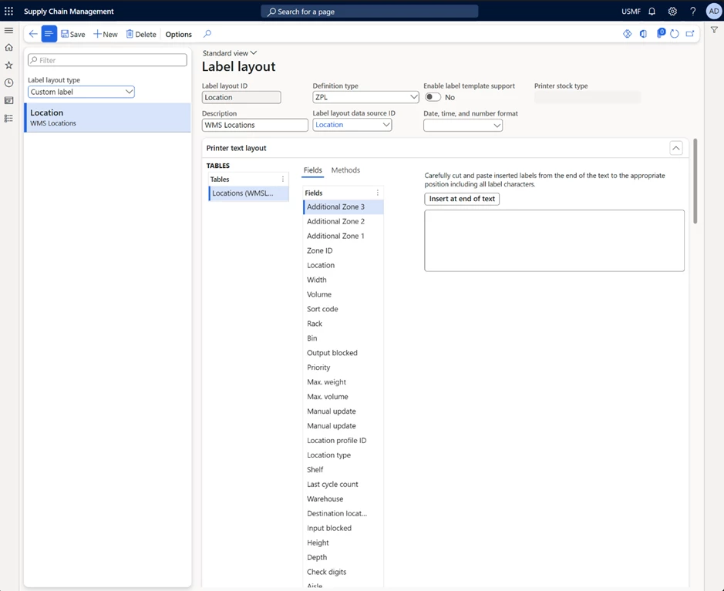Collapse the Printer text layout section
The image size is (724, 591).
pos(676,148)
